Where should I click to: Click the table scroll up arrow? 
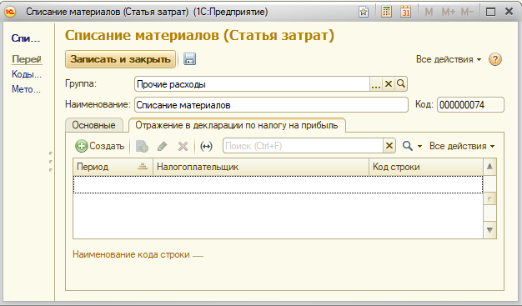[489, 167]
